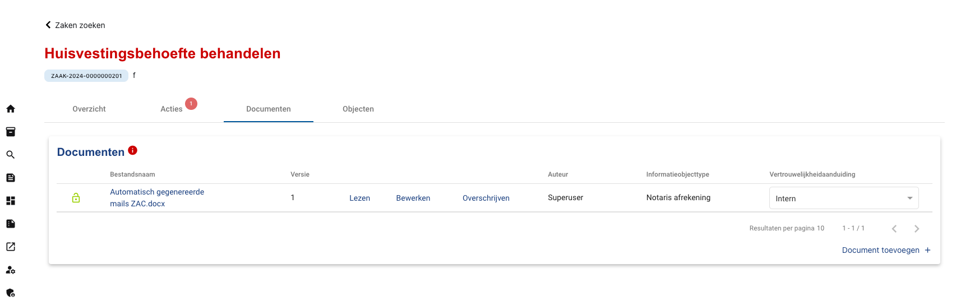Open the shield admin sidebar icon
956x305 pixels.
point(11,293)
